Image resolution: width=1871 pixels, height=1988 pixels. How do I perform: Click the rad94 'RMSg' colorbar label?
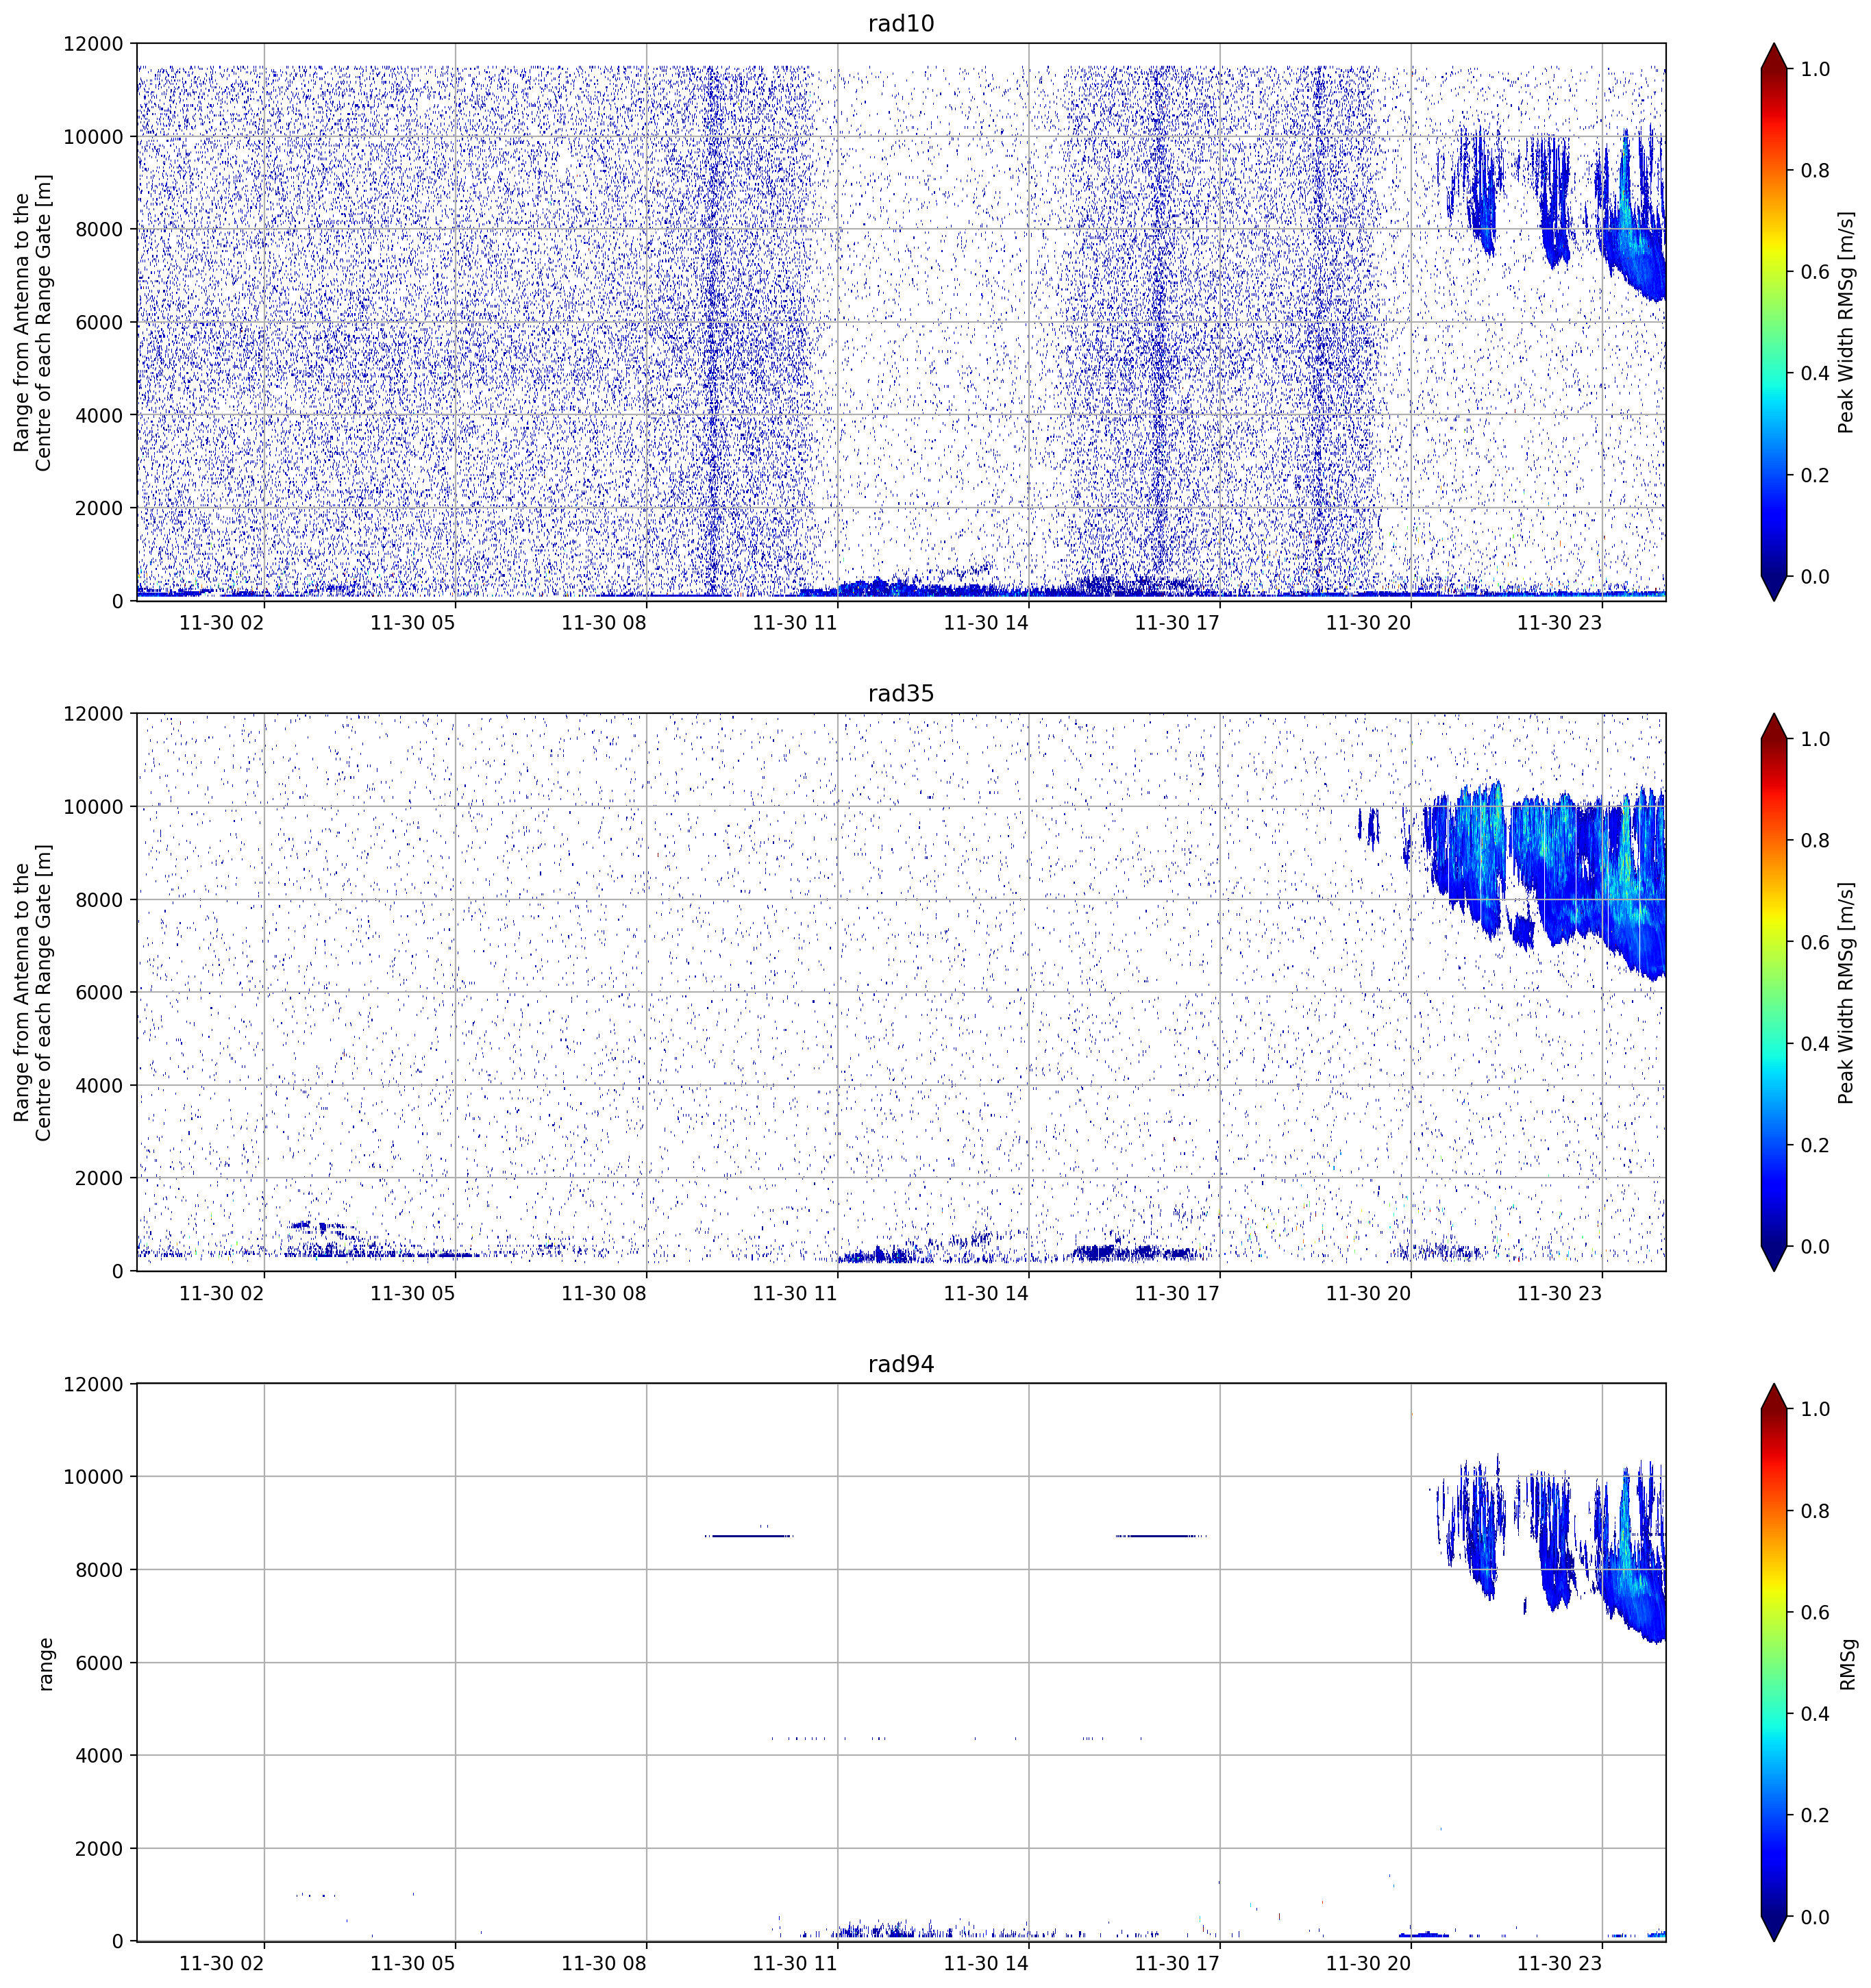point(1847,1663)
